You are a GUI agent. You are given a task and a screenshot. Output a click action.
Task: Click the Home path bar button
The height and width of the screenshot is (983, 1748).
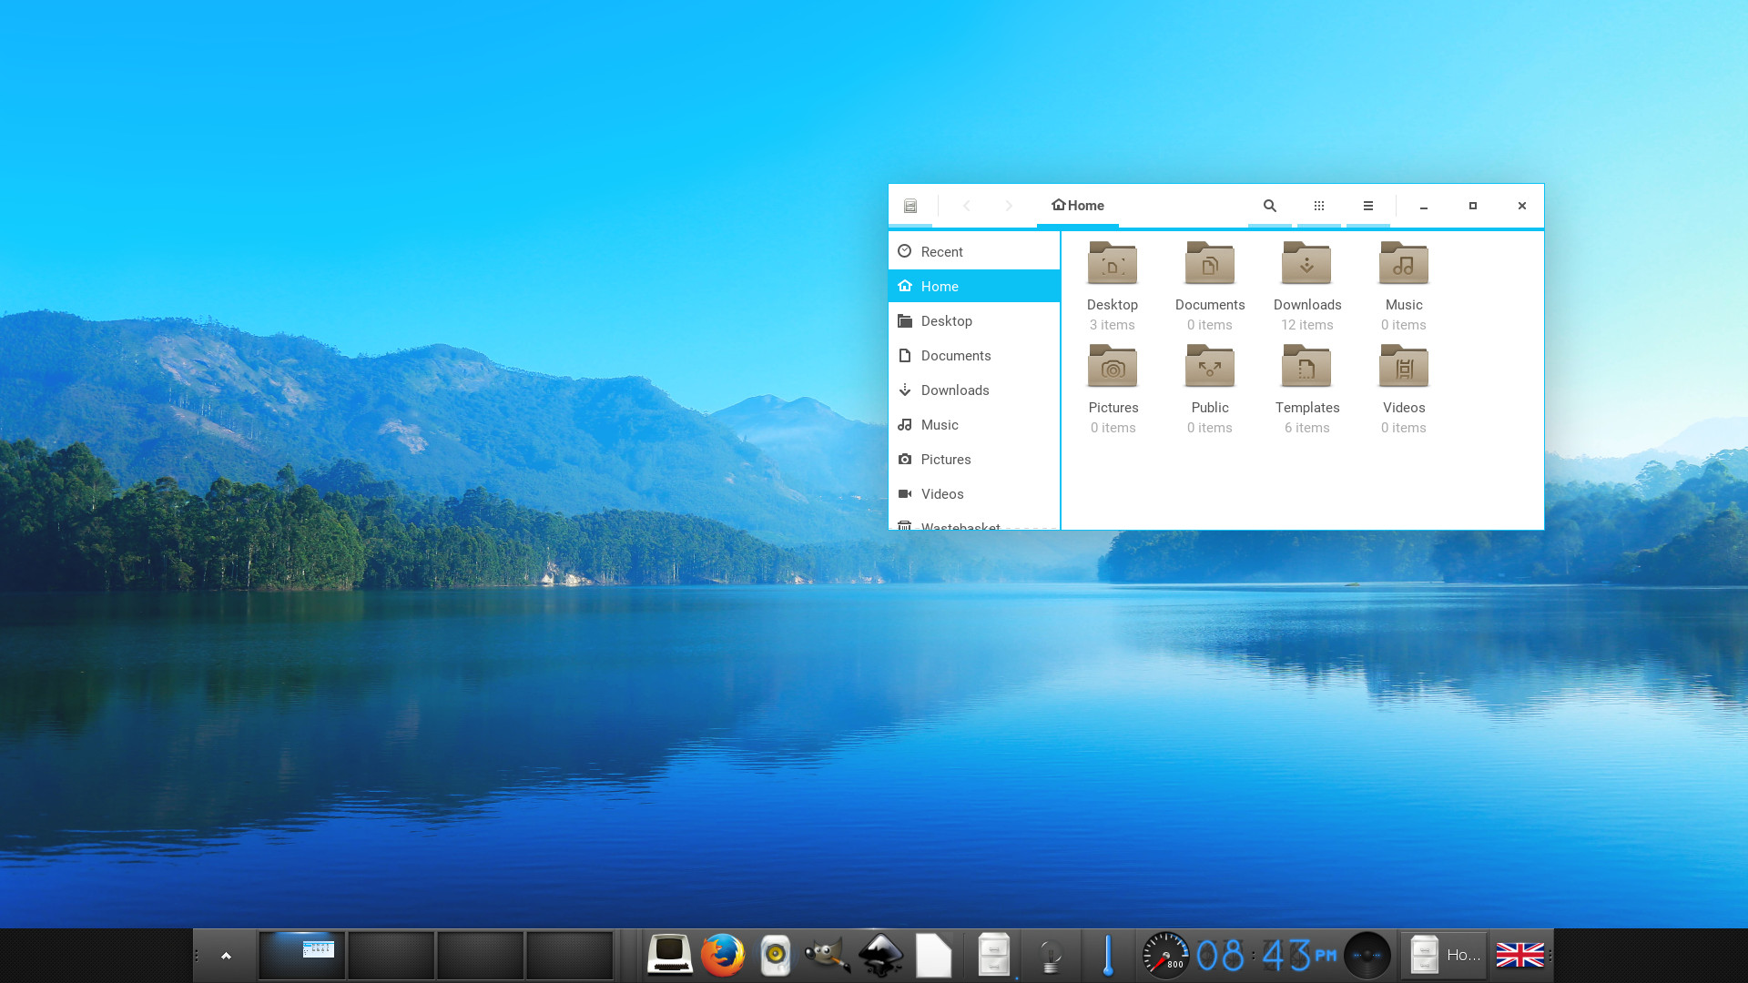point(1078,206)
